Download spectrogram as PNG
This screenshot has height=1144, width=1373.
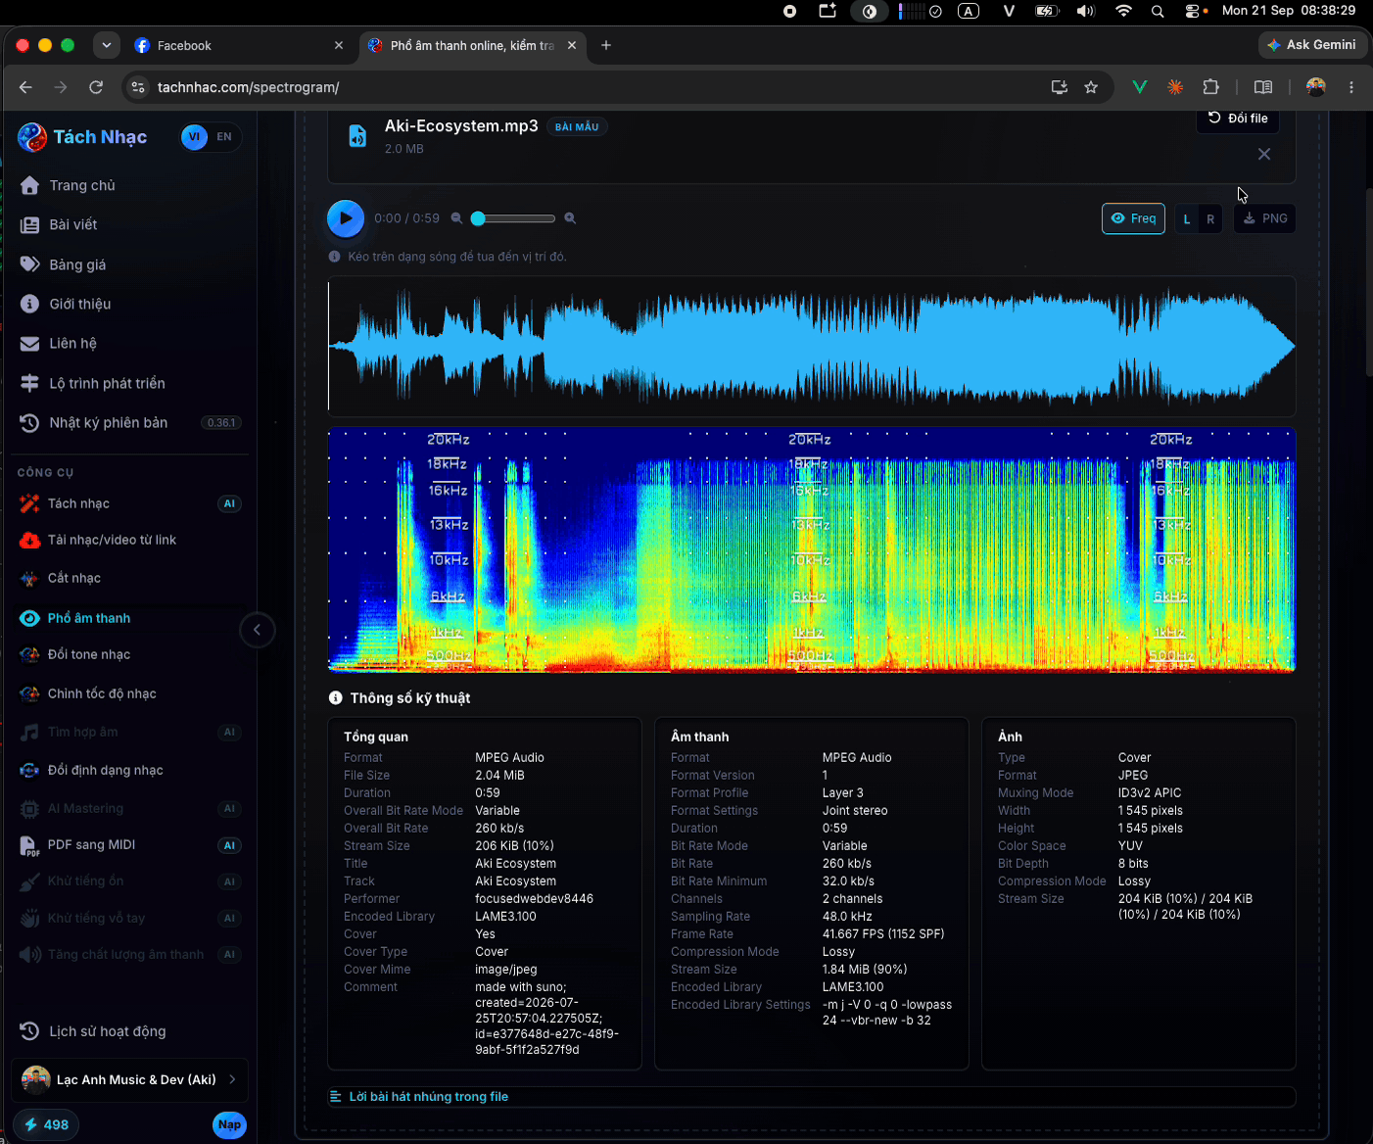point(1264,218)
